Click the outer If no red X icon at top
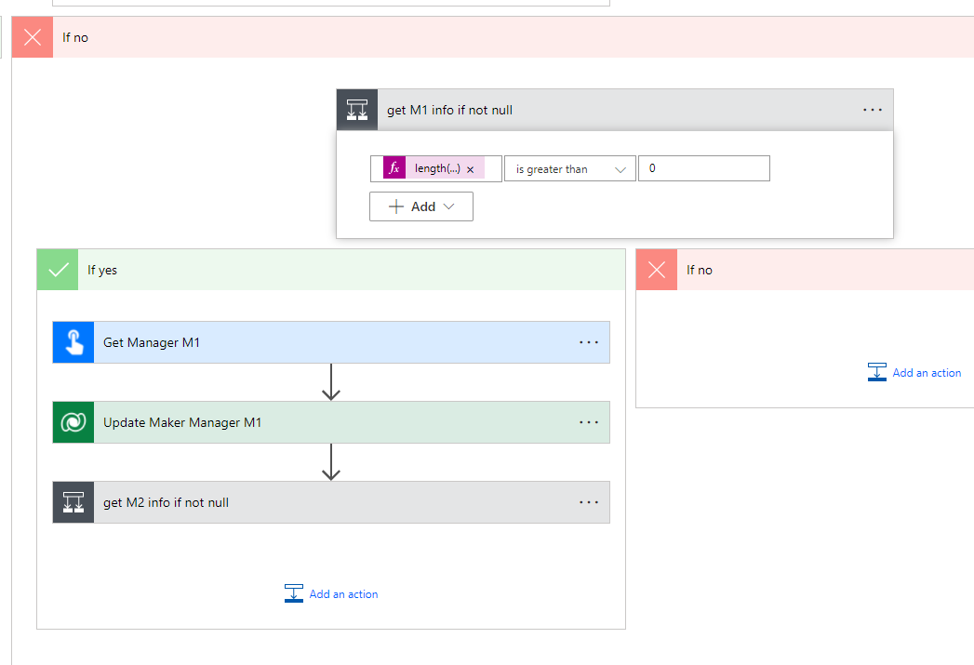The width and height of the screenshot is (974, 665). click(x=33, y=37)
